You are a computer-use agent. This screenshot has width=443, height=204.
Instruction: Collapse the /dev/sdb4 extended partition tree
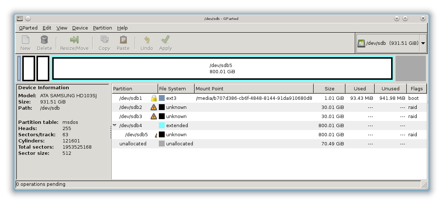click(x=115, y=125)
